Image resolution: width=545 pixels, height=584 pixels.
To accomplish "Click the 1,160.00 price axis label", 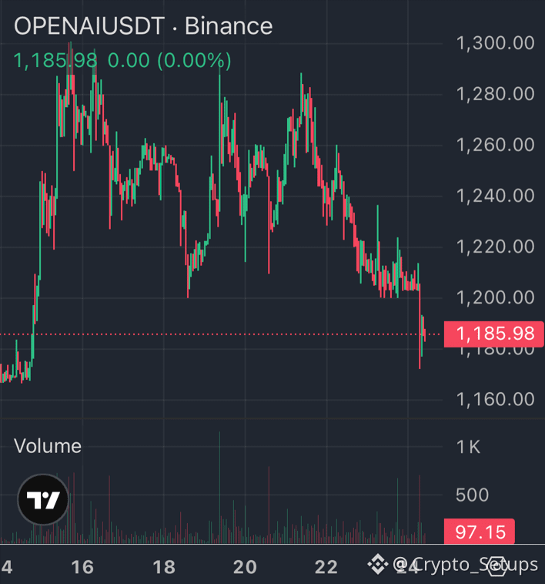I will point(496,399).
